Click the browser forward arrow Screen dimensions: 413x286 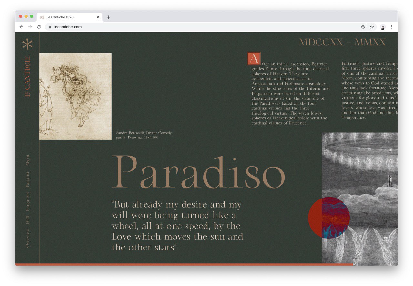(30, 27)
